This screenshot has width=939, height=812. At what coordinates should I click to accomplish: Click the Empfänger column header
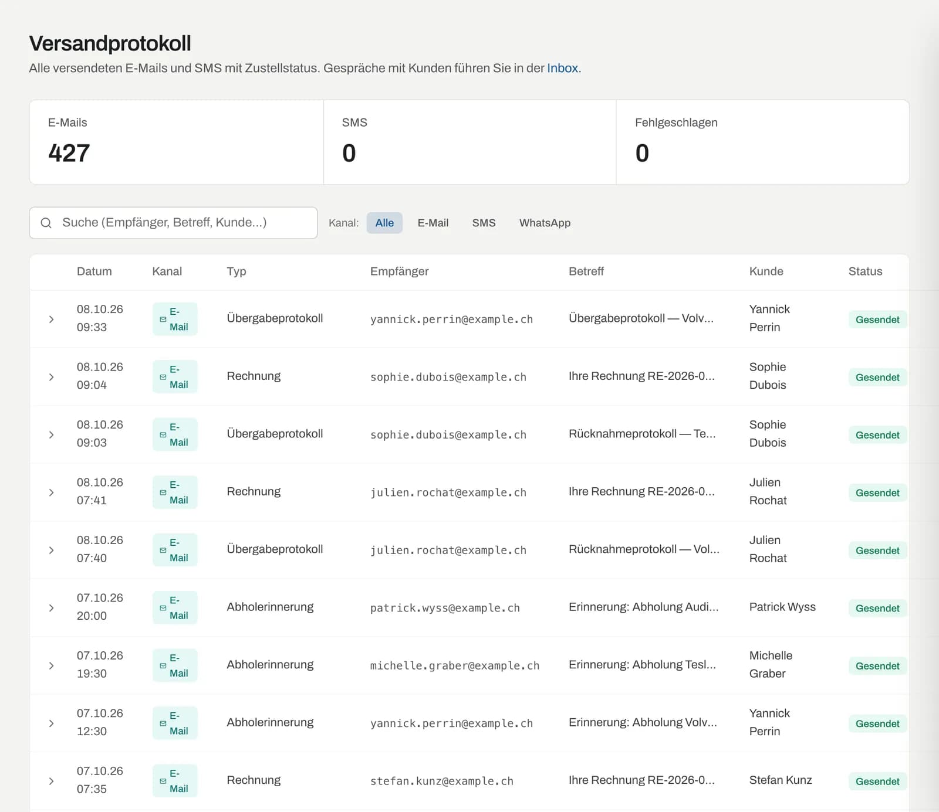pyautogui.click(x=399, y=271)
